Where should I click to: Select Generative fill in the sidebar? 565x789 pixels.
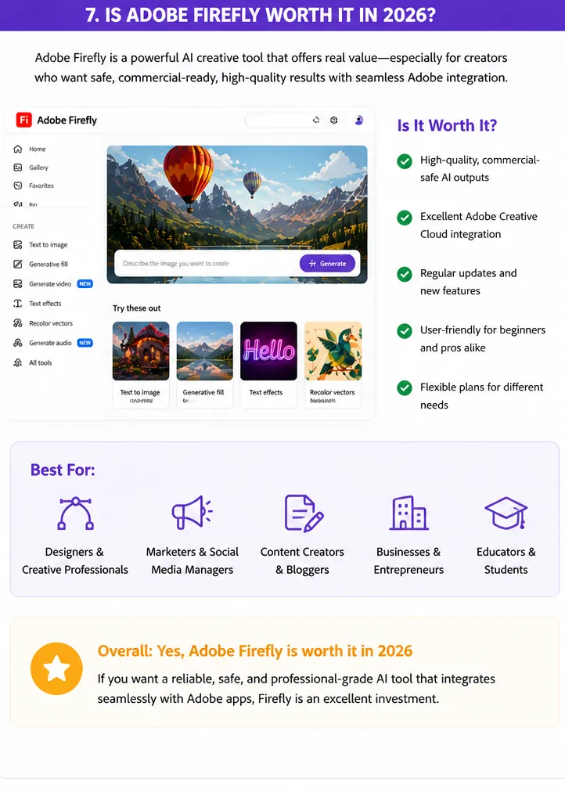[x=49, y=265]
